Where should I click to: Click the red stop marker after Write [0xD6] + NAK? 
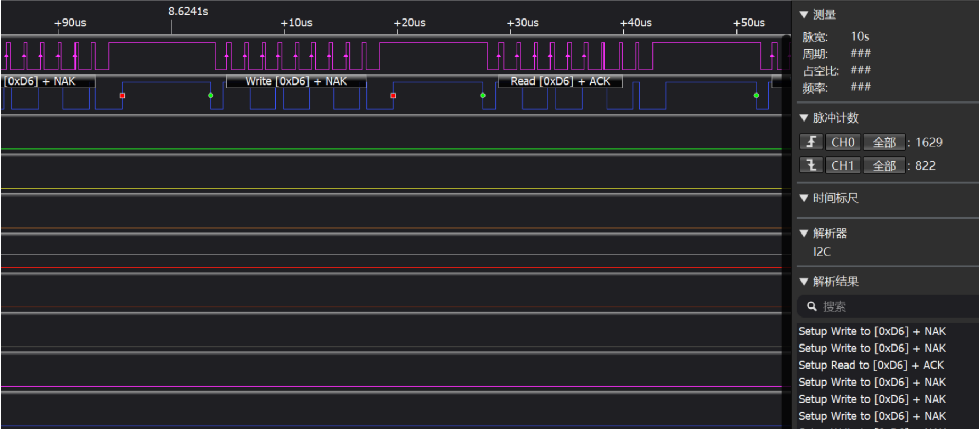[x=393, y=96]
